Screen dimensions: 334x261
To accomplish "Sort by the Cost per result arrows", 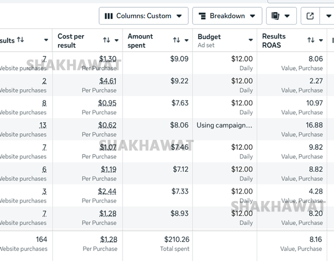I will point(106,40).
